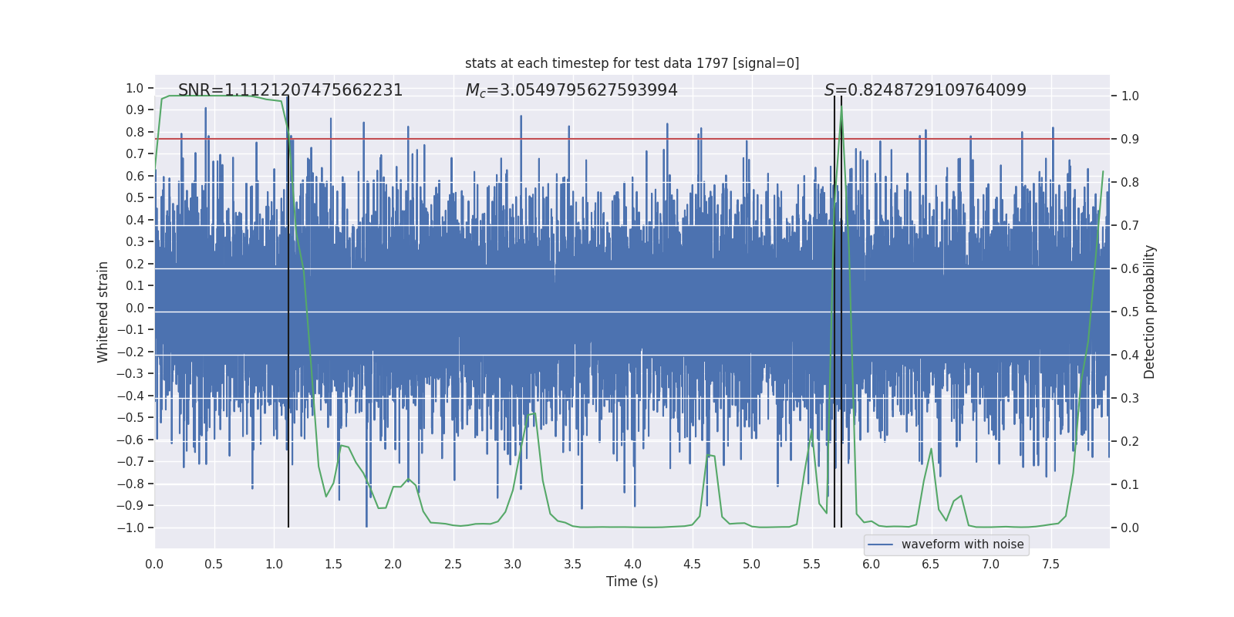
Task: Click the plot title mentioning test data 1797
Action: point(632,63)
